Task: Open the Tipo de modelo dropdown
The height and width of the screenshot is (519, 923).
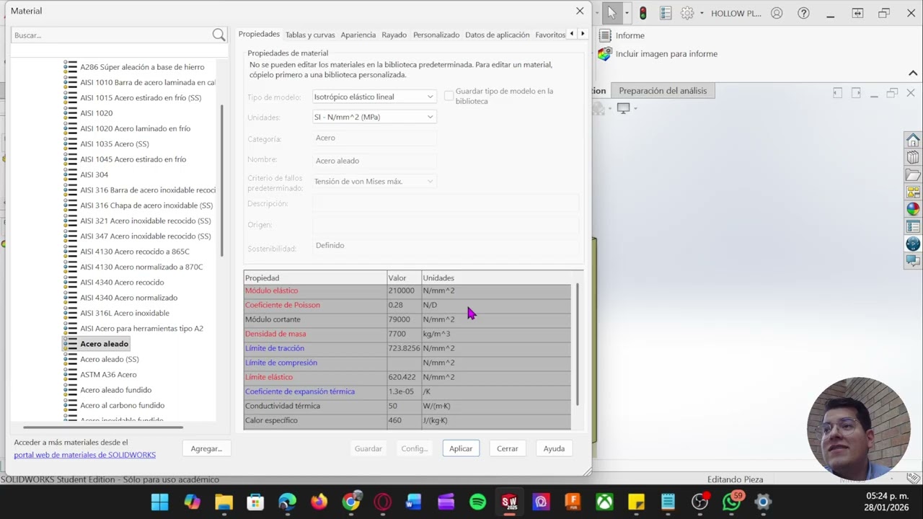Action: 374,97
